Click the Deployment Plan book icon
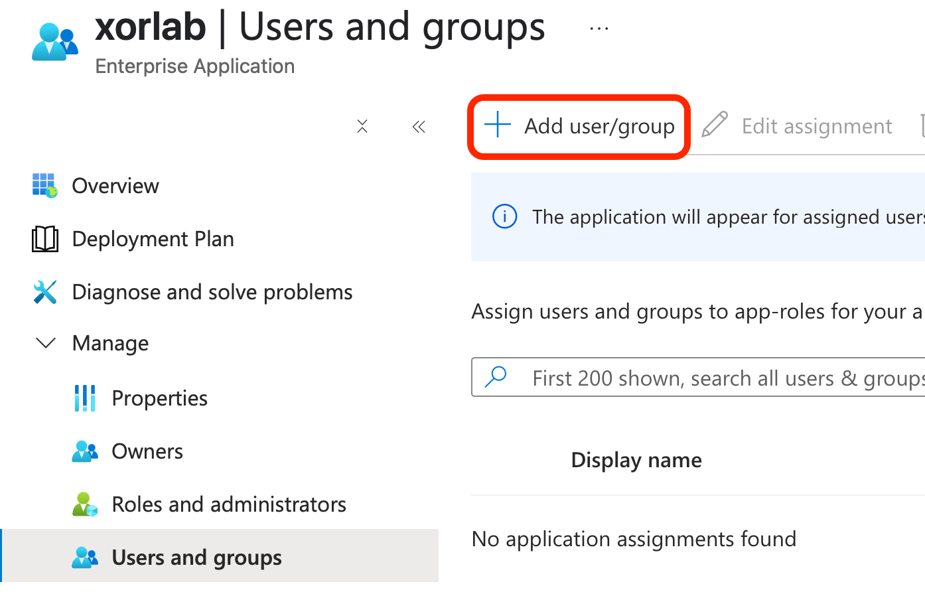 (45, 239)
